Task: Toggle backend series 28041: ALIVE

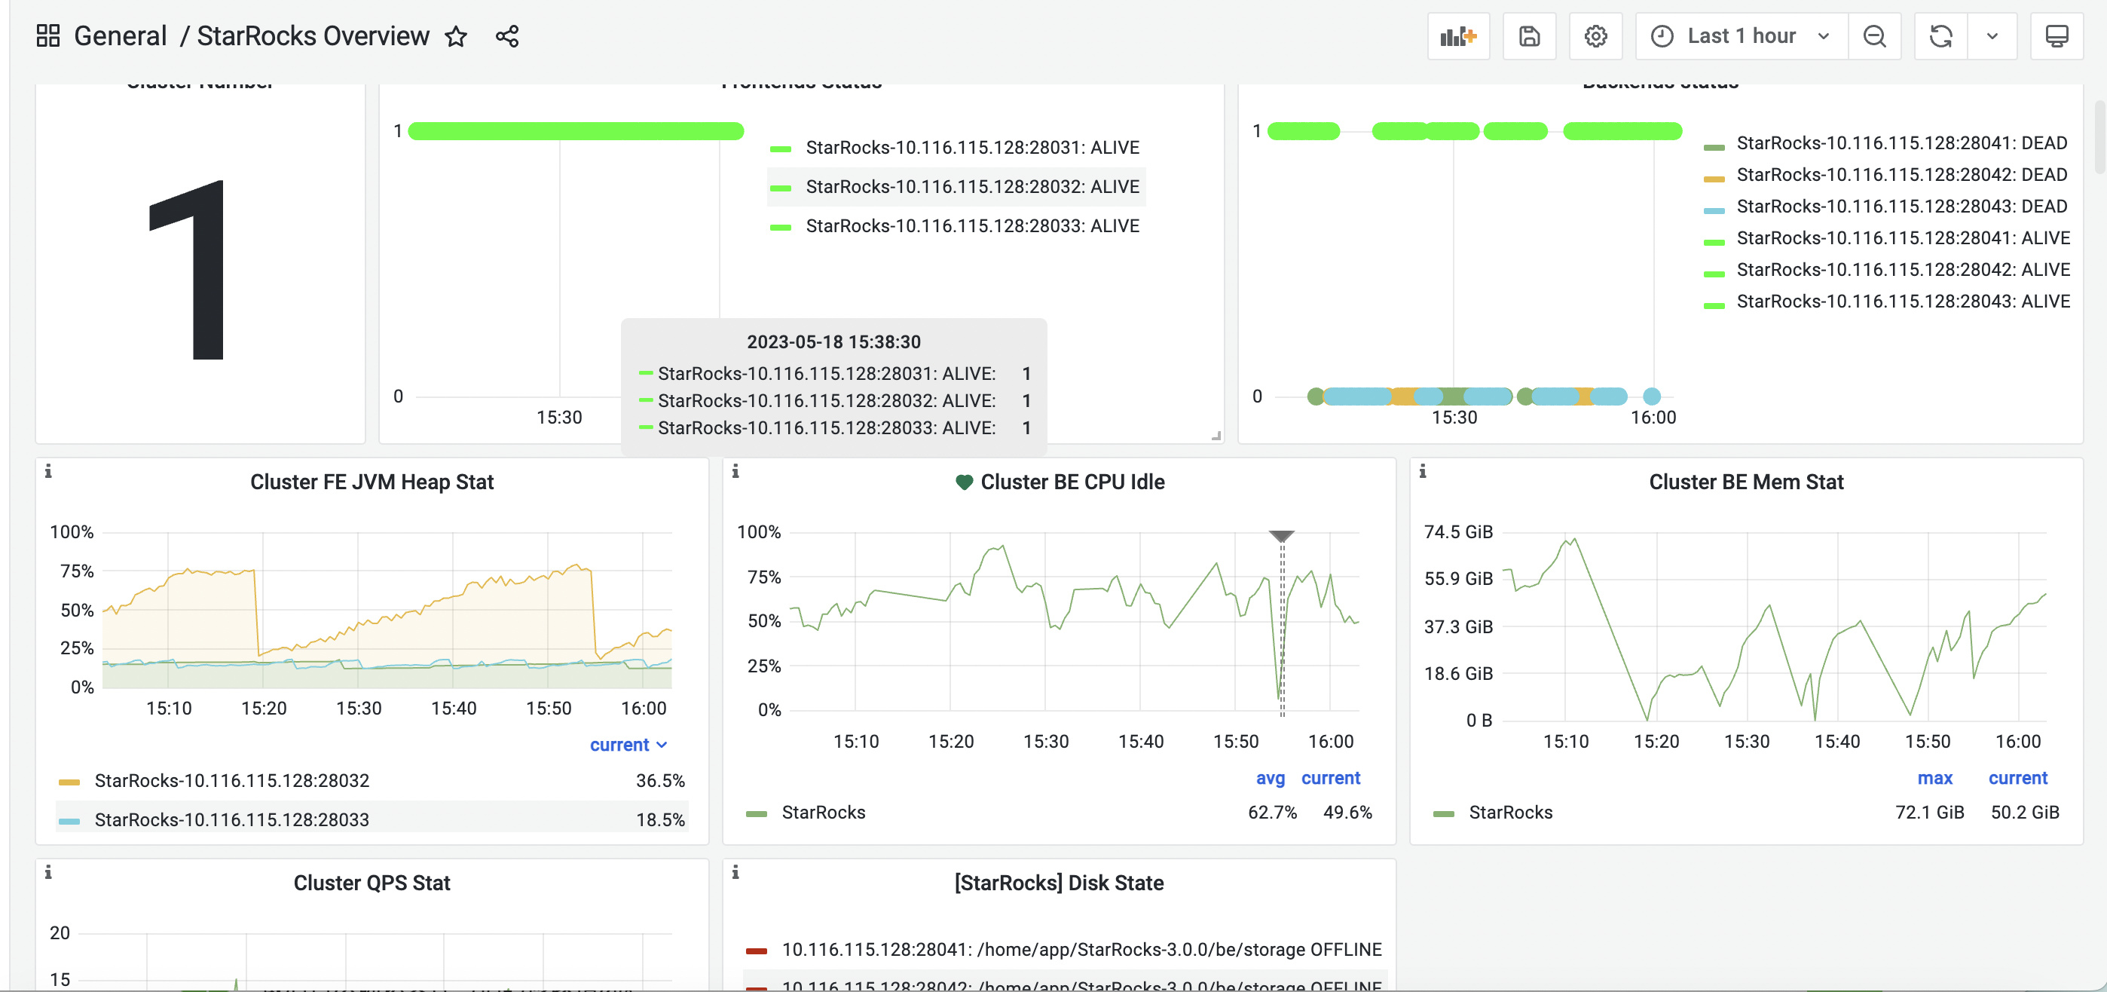Action: pyautogui.click(x=1904, y=238)
